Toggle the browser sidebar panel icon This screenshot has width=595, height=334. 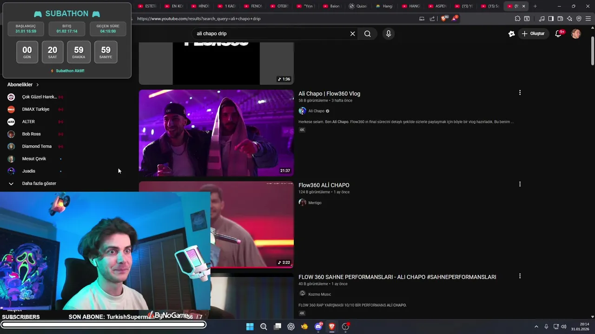(x=551, y=19)
